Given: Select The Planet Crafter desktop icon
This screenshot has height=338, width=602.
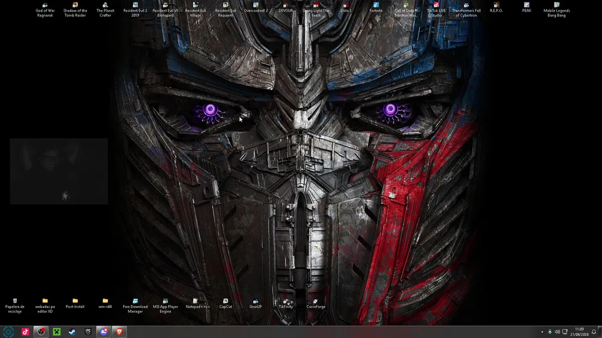Looking at the screenshot, I should (105, 10).
